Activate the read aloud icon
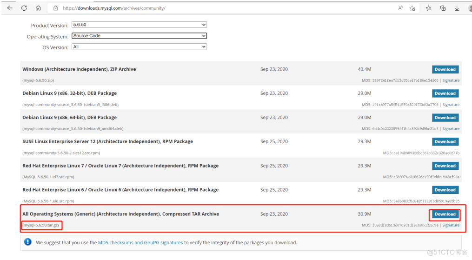Screen dimensions: 472x260 [400, 8]
